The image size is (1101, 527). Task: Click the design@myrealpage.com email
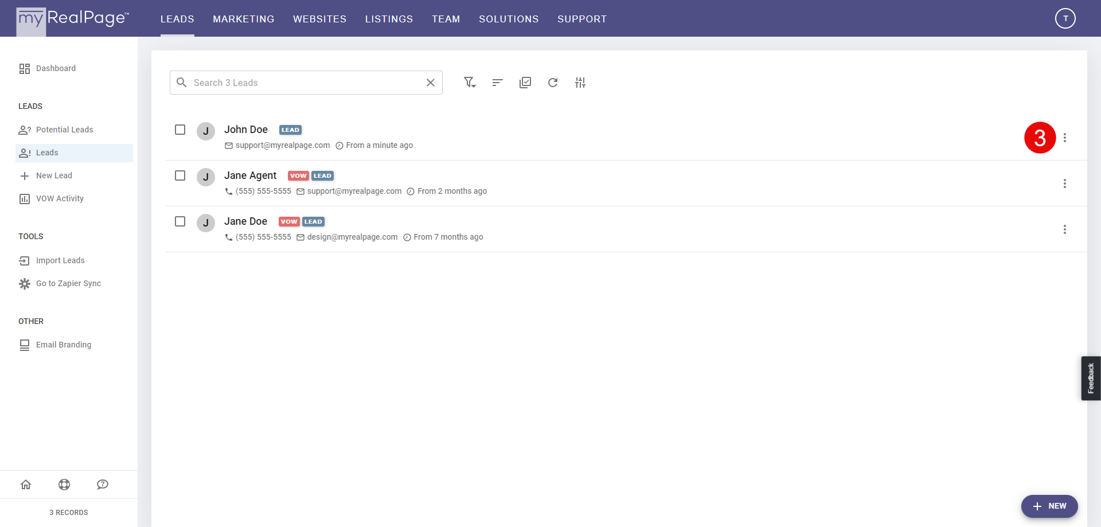(x=352, y=237)
